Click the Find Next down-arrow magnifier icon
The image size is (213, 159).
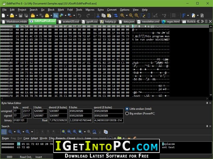coord(19,132)
